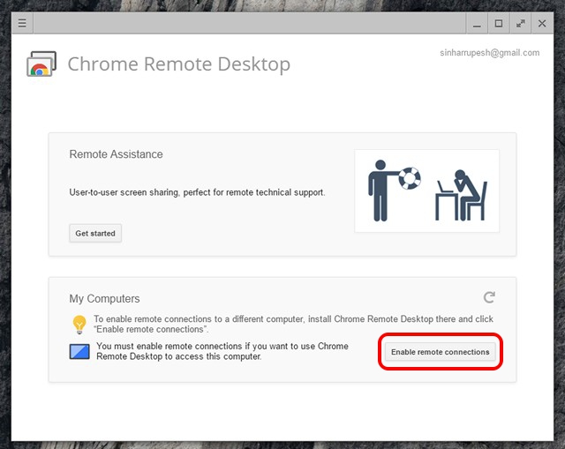Click the My Computers heading
The image size is (565, 449).
coord(104,298)
